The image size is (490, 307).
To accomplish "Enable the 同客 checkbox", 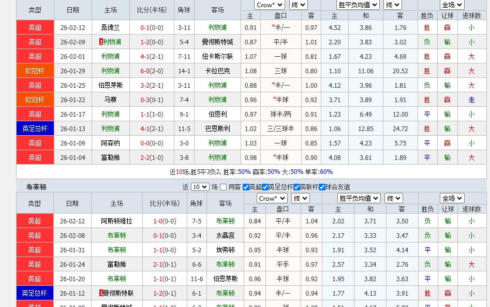I will pos(222,187).
